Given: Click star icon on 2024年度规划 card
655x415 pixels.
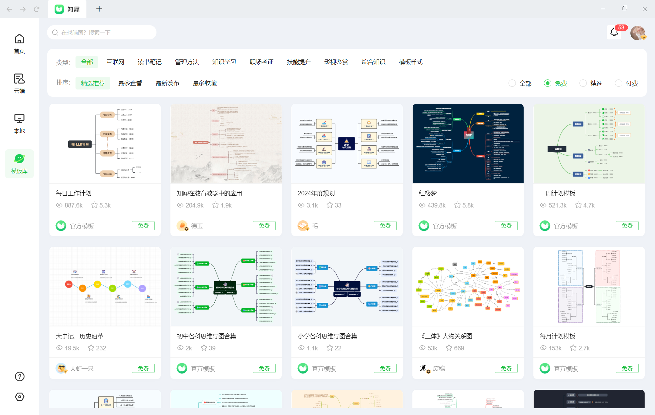Looking at the screenshot, I should (x=330, y=205).
